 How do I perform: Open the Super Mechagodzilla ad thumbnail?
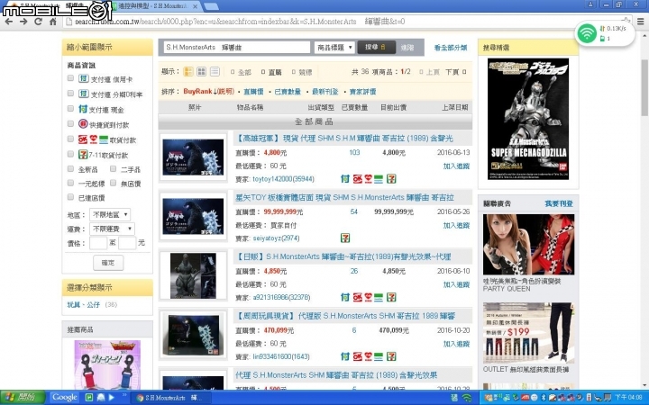tap(527, 119)
